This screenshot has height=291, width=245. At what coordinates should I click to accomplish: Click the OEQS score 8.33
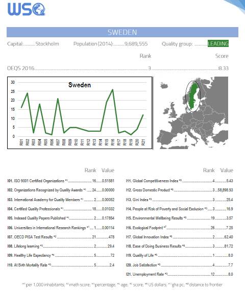224,68
